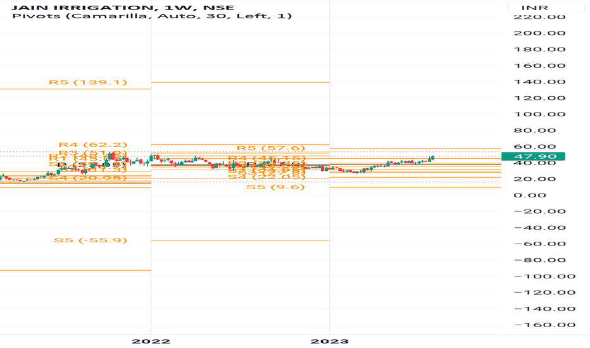This screenshot has height=348, width=590.
Task: Click the −100.00 price axis value
Action: point(544,276)
